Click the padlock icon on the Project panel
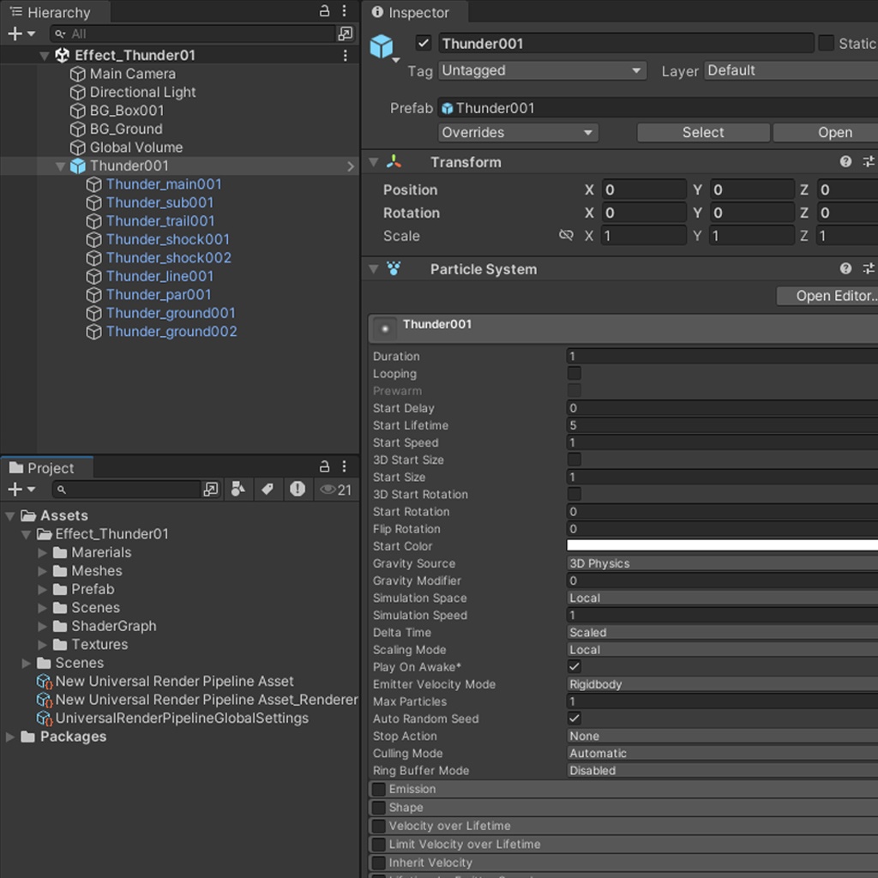This screenshot has width=878, height=878. tap(322, 466)
